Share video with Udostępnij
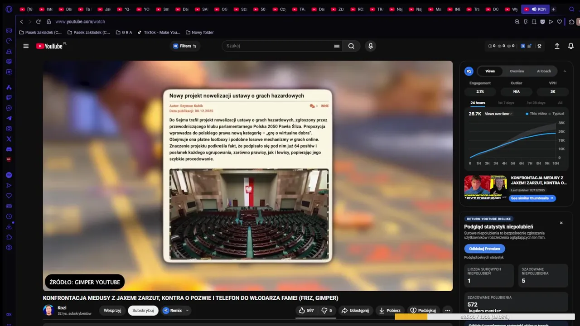This screenshot has width=580, height=326. [355, 310]
